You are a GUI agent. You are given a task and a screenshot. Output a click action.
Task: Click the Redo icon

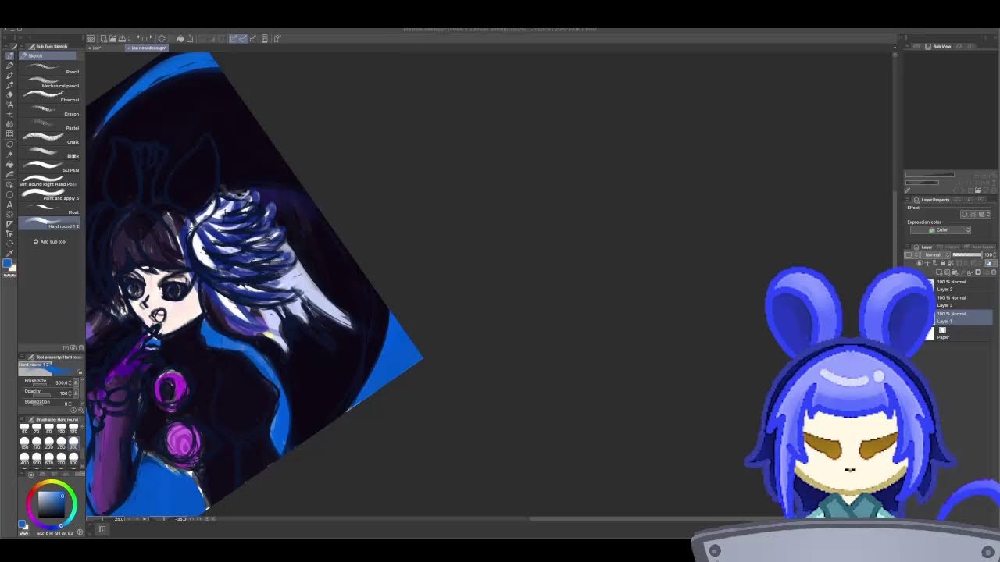(149, 38)
